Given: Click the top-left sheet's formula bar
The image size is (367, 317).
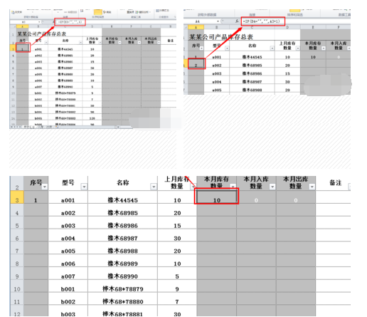Looking at the screenshot, I should [116, 22].
